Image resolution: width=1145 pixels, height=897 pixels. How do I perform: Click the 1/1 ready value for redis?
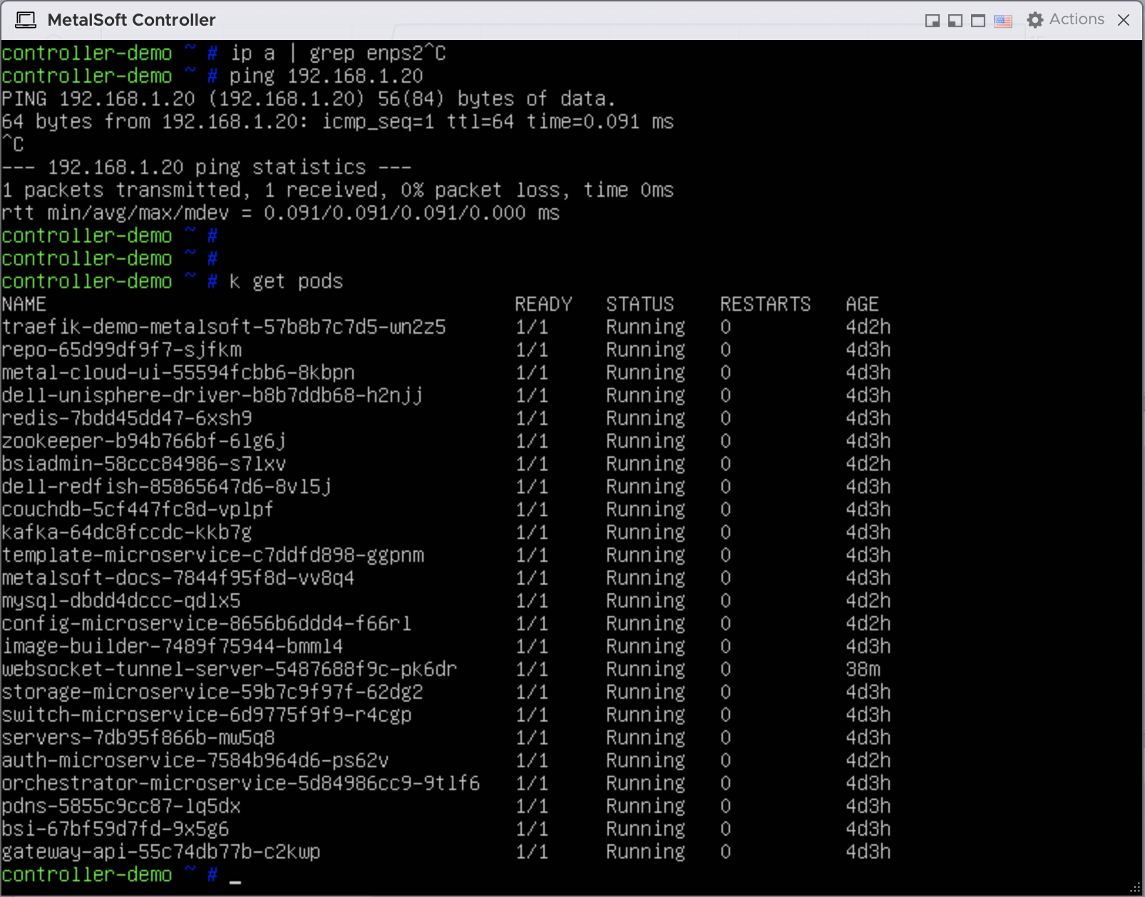[532, 419]
